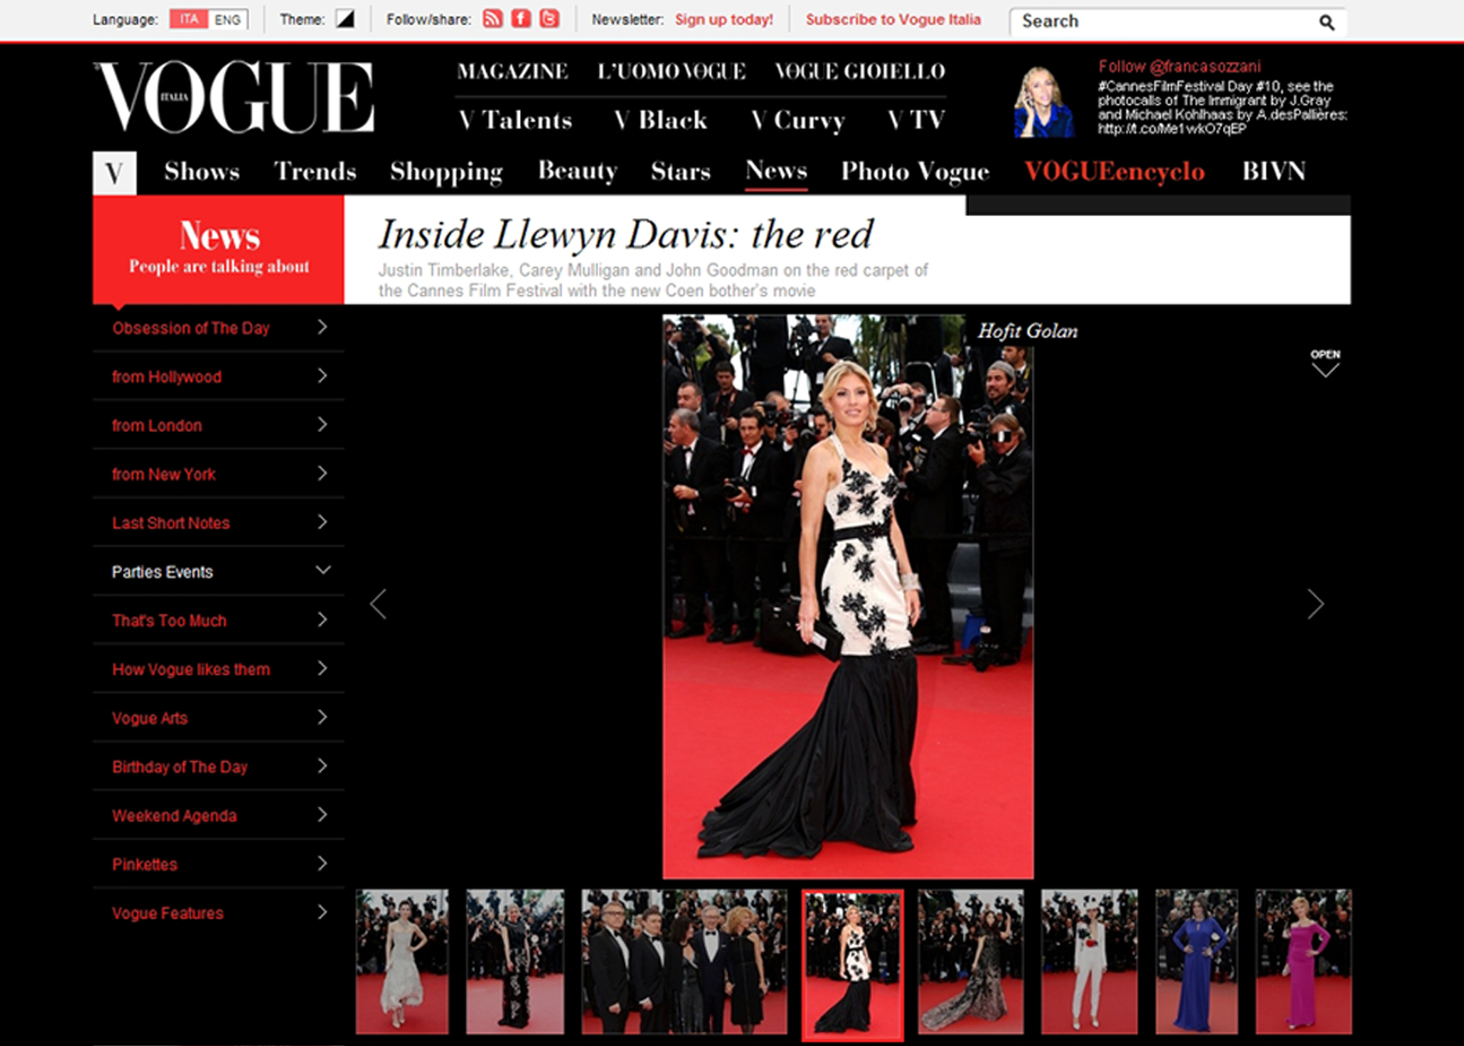The height and width of the screenshot is (1046, 1464).
Task: Click the Subscribe to Vogue Italia link
Action: (x=893, y=19)
